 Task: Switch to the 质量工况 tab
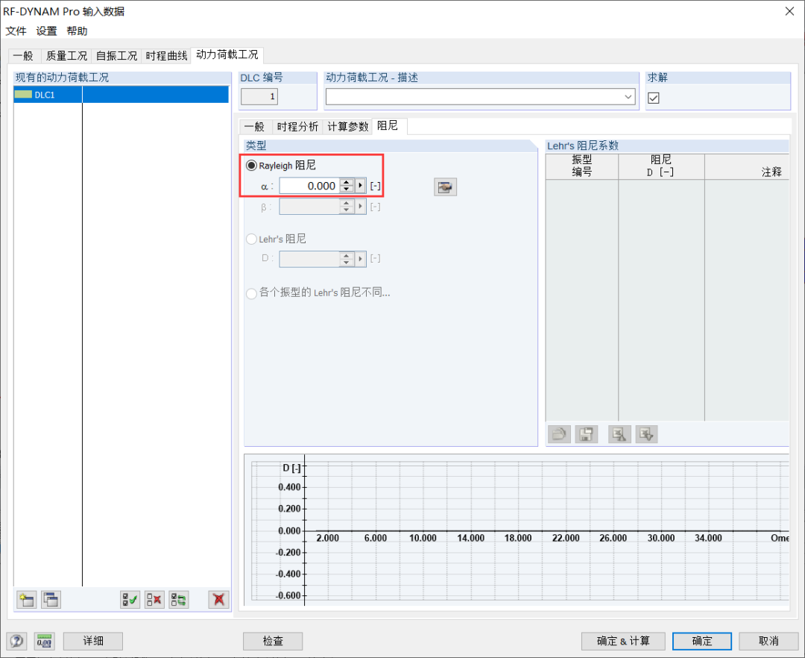[x=66, y=55]
